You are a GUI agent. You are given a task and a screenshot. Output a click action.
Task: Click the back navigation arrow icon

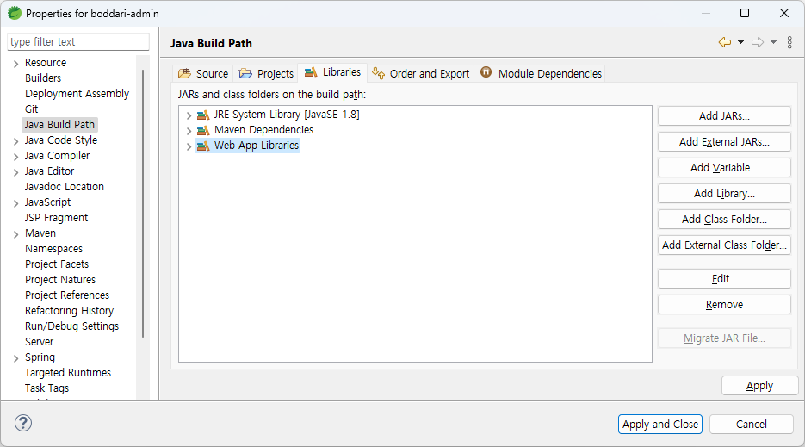click(x=724, y=43)
